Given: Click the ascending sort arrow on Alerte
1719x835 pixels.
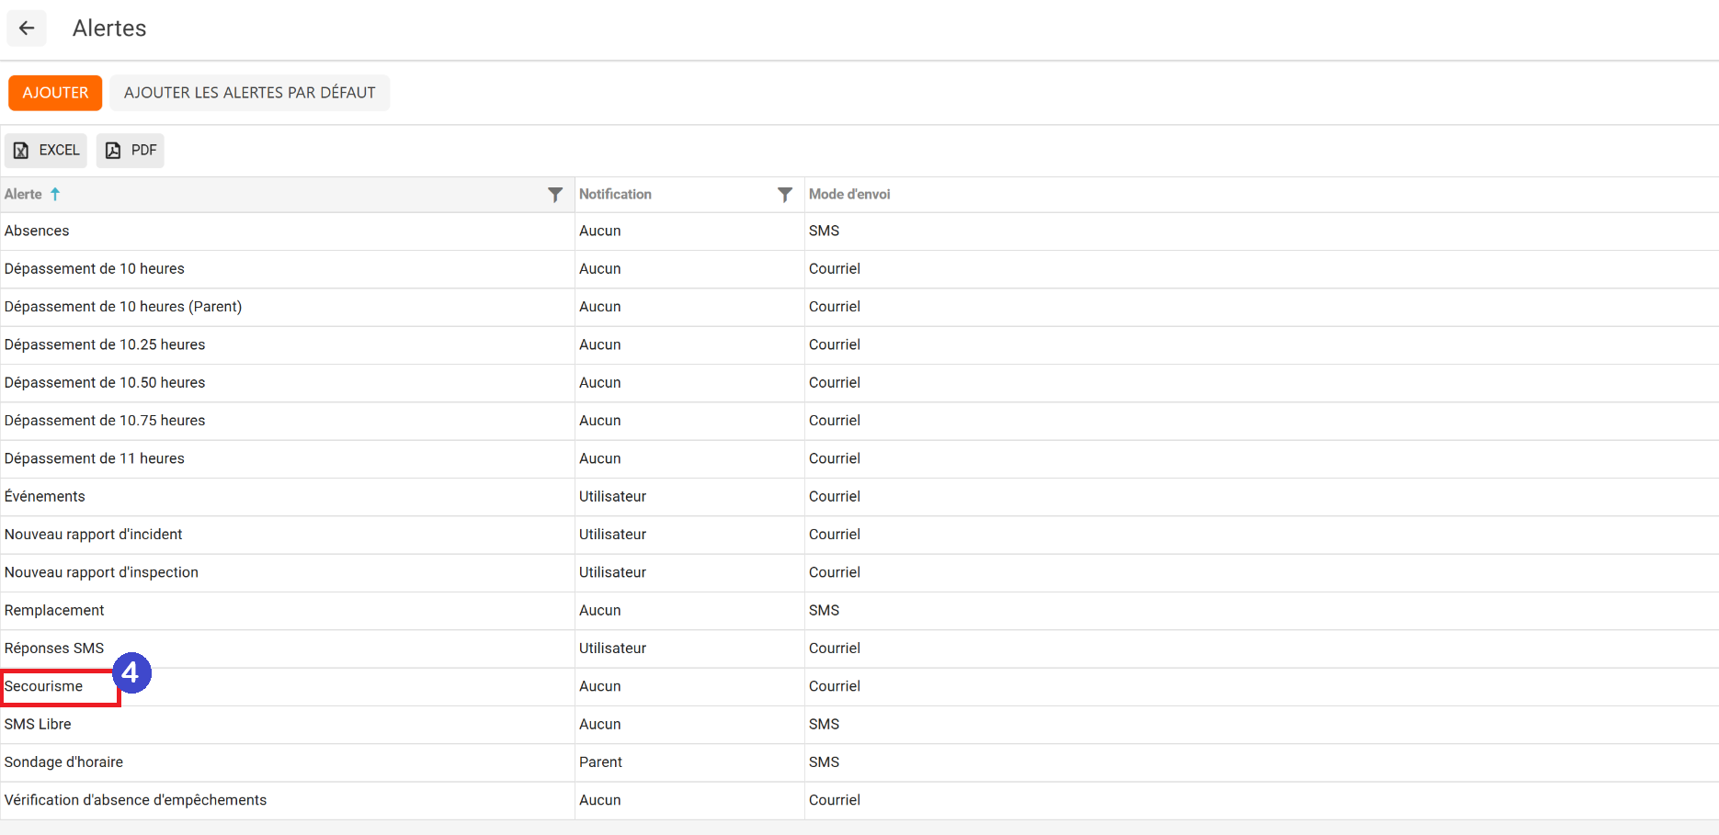Looking at the screenshot, I should click(x=55, y=194).
